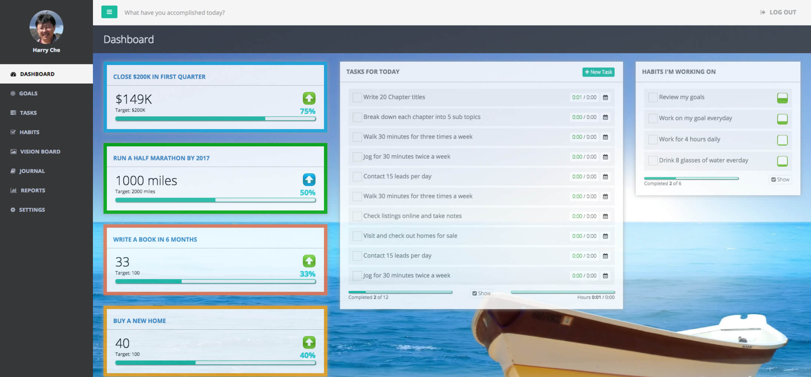This screenshot has width=811, height=377.
Task: Open calendar icon for Check listings online task
Action: click(605, 216)
